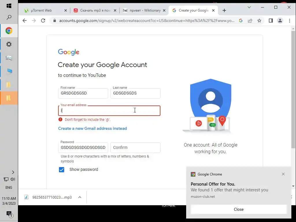The height and width of the screenshot is (222, 296).
Task: Open Chrome three-dot menu
Action: [289, 21]
